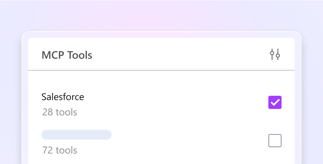Click the lower knob of the sliders icon
323x164 pixels.
278,56
